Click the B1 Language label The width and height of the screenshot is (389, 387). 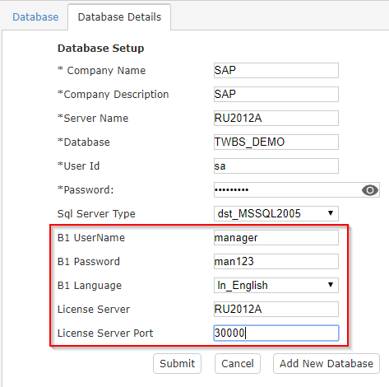(x=90, y=286)
